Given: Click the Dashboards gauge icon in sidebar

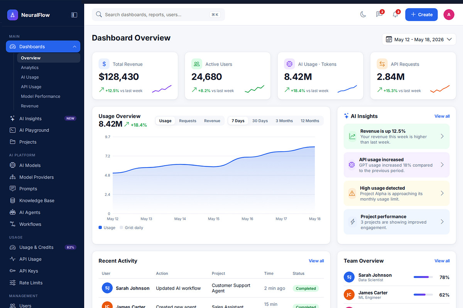Looking at the screenshot, I should pos(12,47).
